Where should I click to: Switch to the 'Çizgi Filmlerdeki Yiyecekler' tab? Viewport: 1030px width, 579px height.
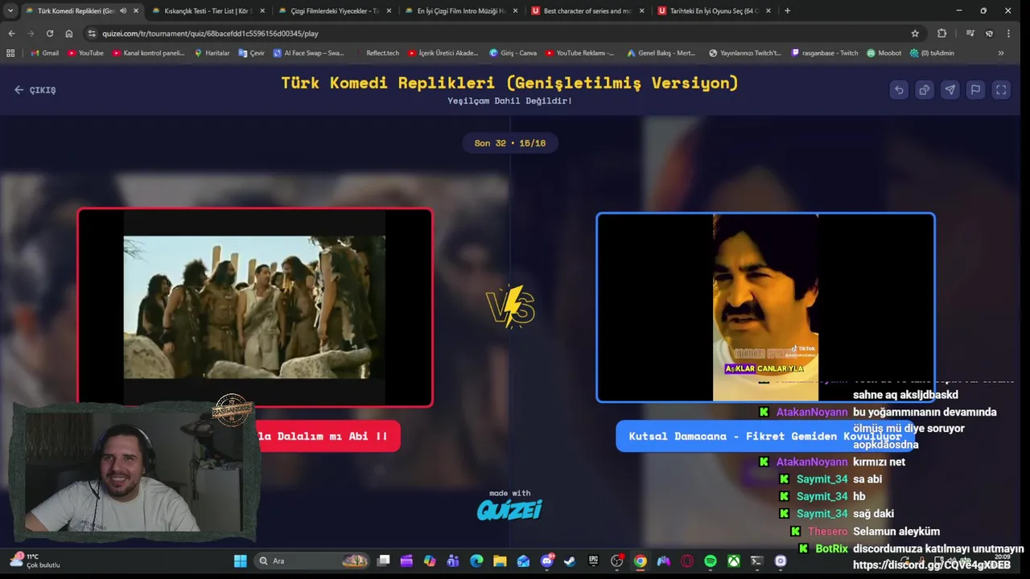point(335,10)
